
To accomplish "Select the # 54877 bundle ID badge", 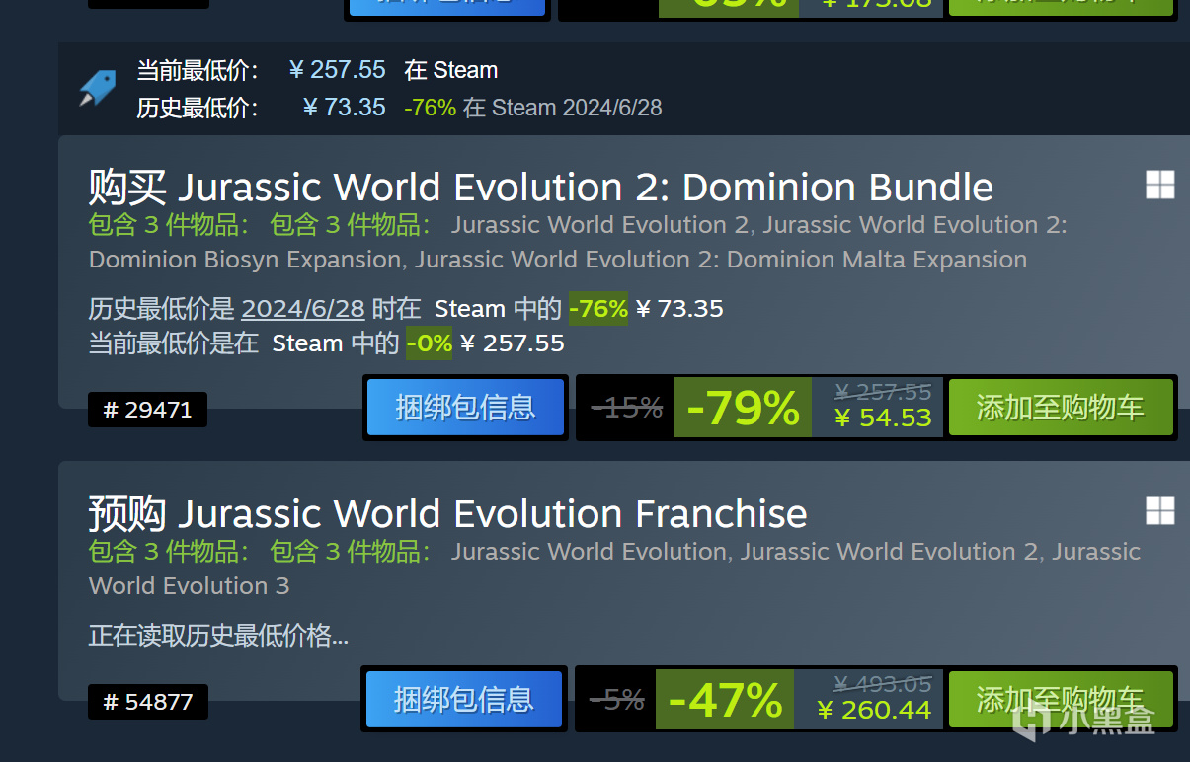I will (x=147, y=702).
